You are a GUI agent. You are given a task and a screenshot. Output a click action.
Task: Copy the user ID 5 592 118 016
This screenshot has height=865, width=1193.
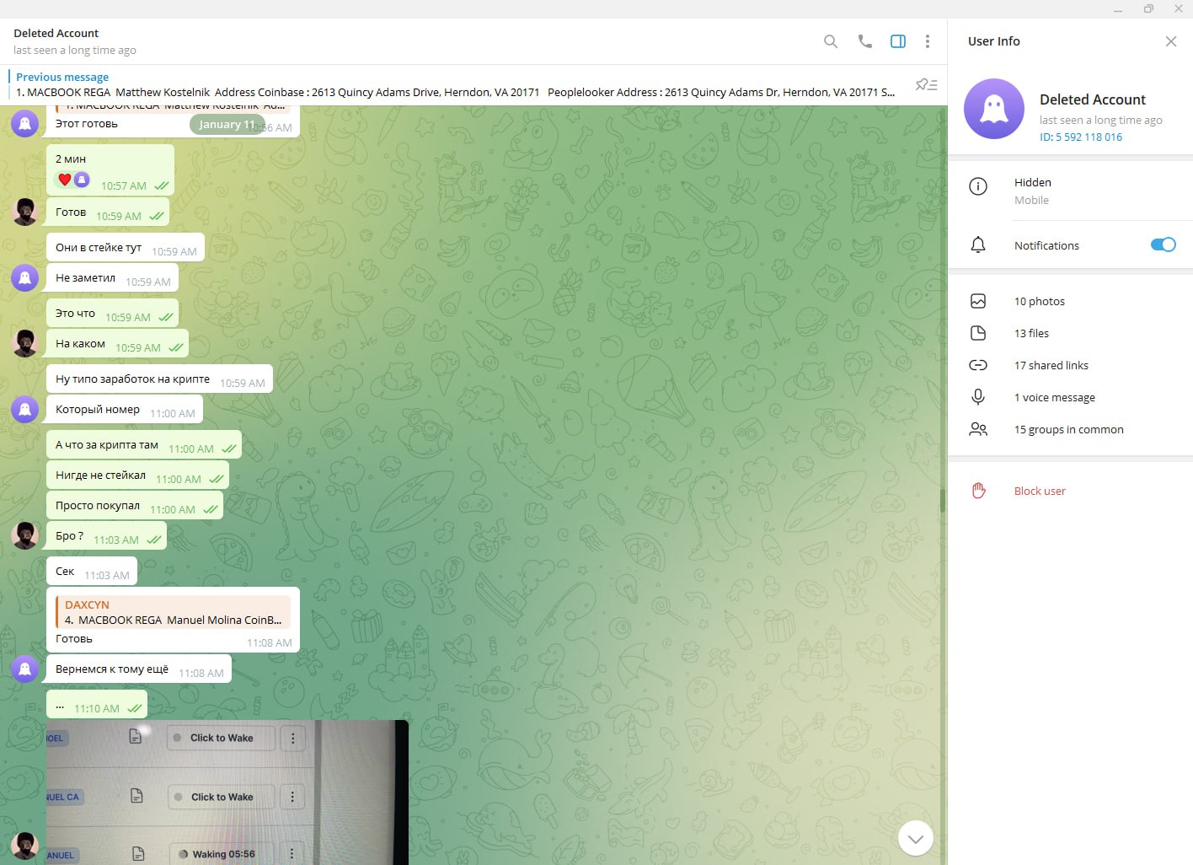point(1081,137)
